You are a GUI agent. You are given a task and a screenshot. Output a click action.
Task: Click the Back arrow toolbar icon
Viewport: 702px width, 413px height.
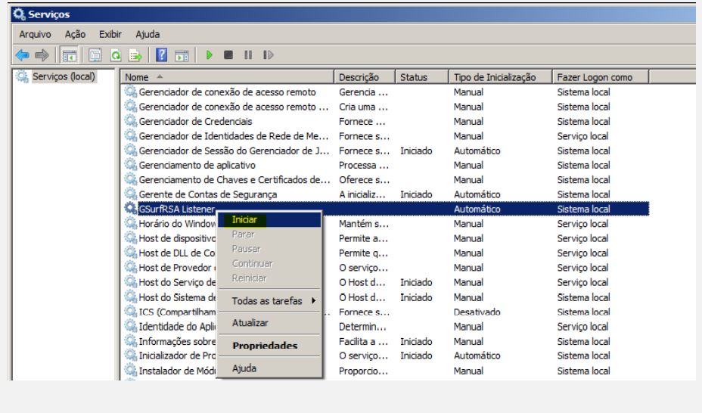tap(22, 55)
